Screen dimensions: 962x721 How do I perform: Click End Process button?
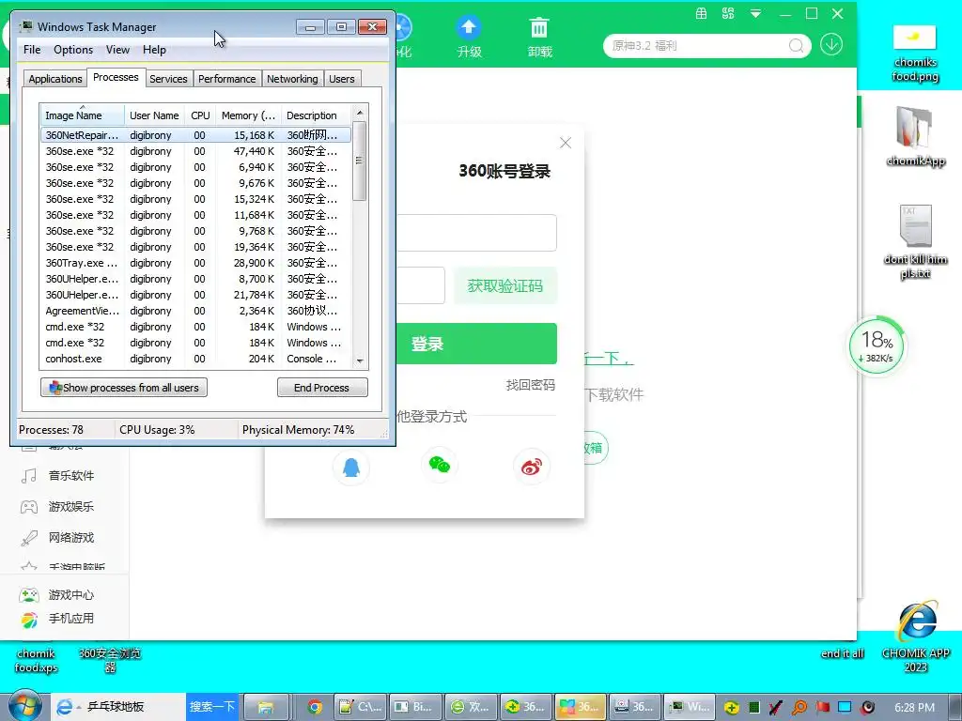(322, 388)
